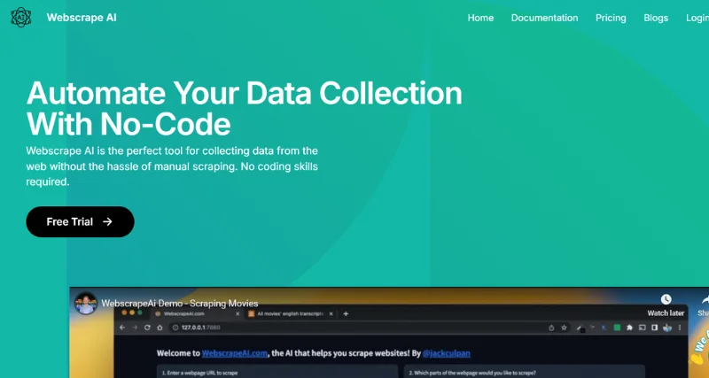
Task: Open the Login link in navbar
Action: (x=697, y=18)
